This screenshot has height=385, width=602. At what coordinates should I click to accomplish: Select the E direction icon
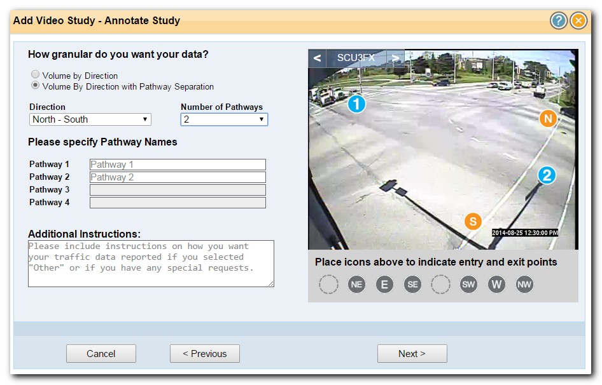tap(384, 285)
